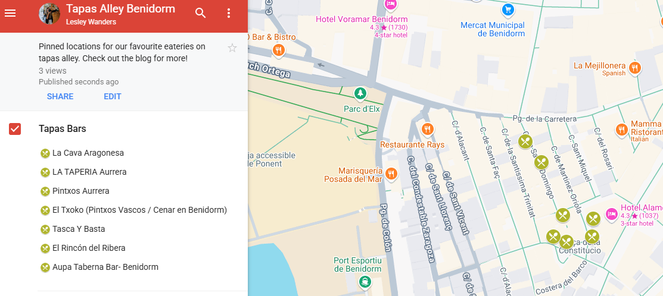This screenshot has height=296, width=663.
Task: Open the three-dot more options menu
Action: 229,13
